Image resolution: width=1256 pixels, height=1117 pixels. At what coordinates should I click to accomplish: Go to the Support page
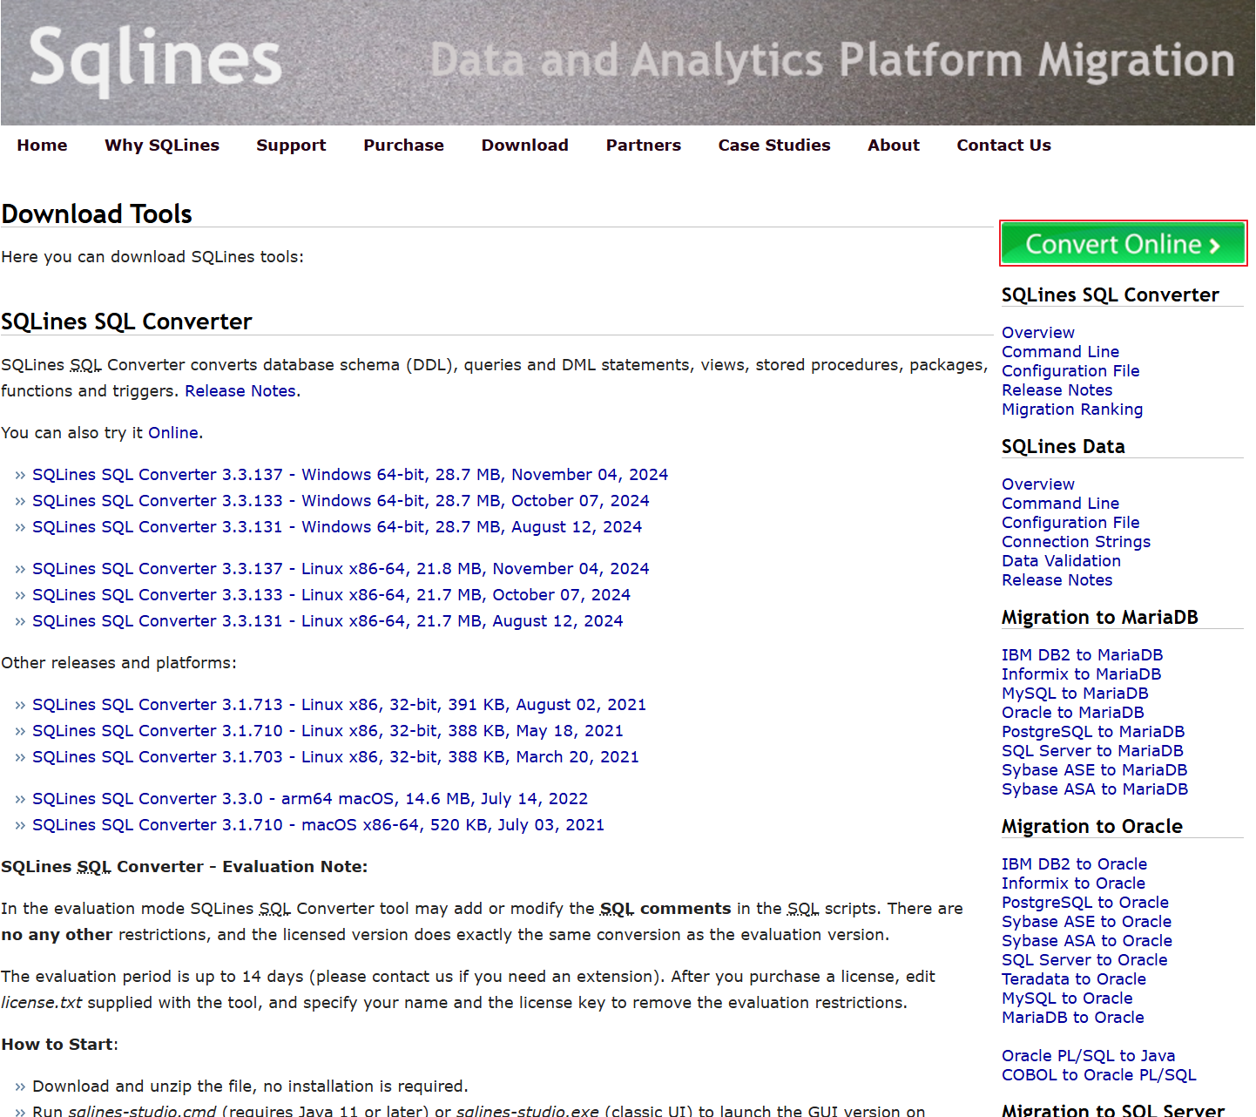coord(291,146)
